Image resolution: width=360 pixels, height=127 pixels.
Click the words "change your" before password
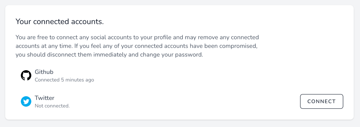161,56
